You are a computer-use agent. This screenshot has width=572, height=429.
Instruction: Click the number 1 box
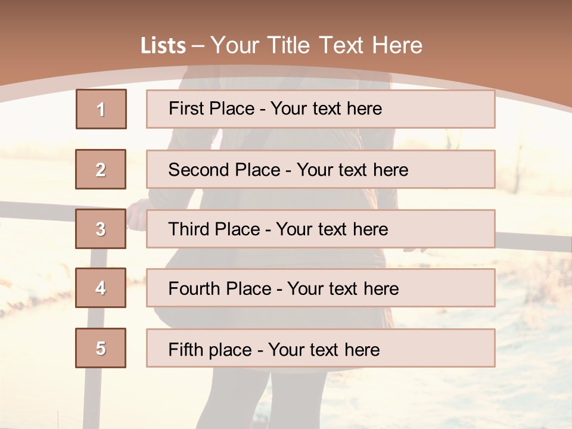pos(101,109)
